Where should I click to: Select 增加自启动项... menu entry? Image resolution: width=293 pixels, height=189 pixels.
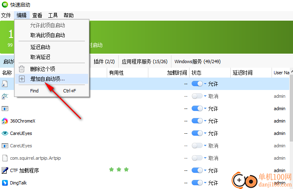coord(52,79)
